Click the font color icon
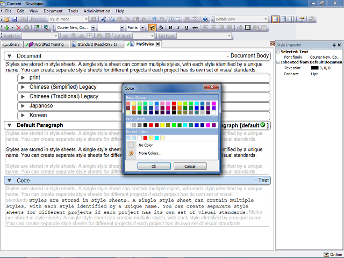The height and width of the screenshot is (258, 344). 152,27
